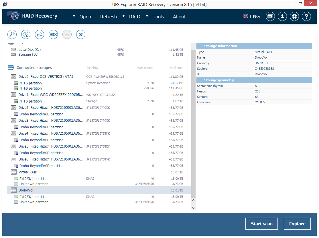This screenshot has height=238, width=319.
Task: Click the Start scan button
Action: [x=262, y=224]
